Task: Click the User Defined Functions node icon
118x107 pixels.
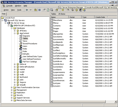Action: (x=21, y=59)
